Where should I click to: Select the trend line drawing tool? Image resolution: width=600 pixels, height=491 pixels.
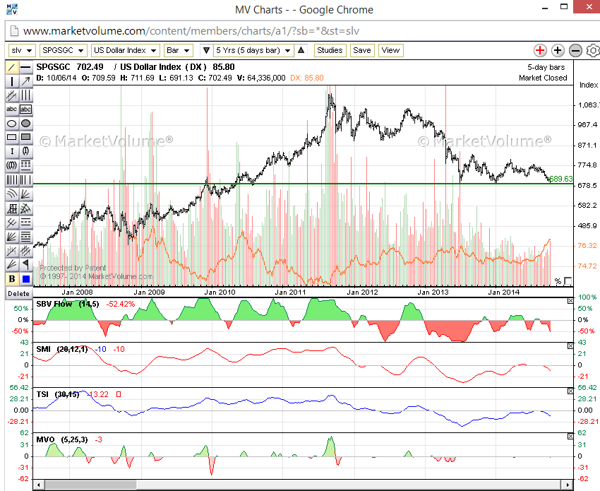point(11,68)
